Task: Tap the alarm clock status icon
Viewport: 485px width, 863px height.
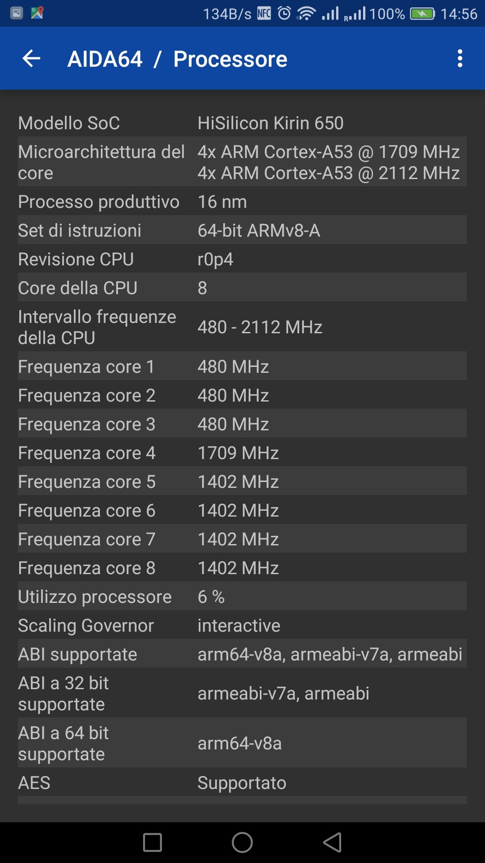Action: pos(284,13)
